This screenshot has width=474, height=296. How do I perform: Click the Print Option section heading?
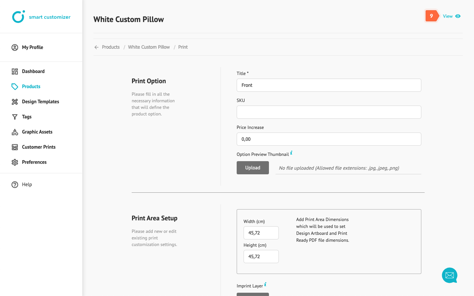click(149, 81)
